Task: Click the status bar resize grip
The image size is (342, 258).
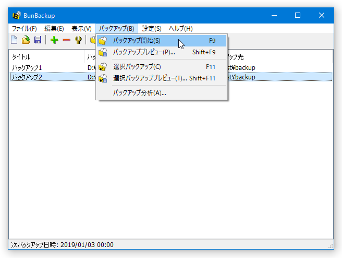Action: (x=331, y=246)
